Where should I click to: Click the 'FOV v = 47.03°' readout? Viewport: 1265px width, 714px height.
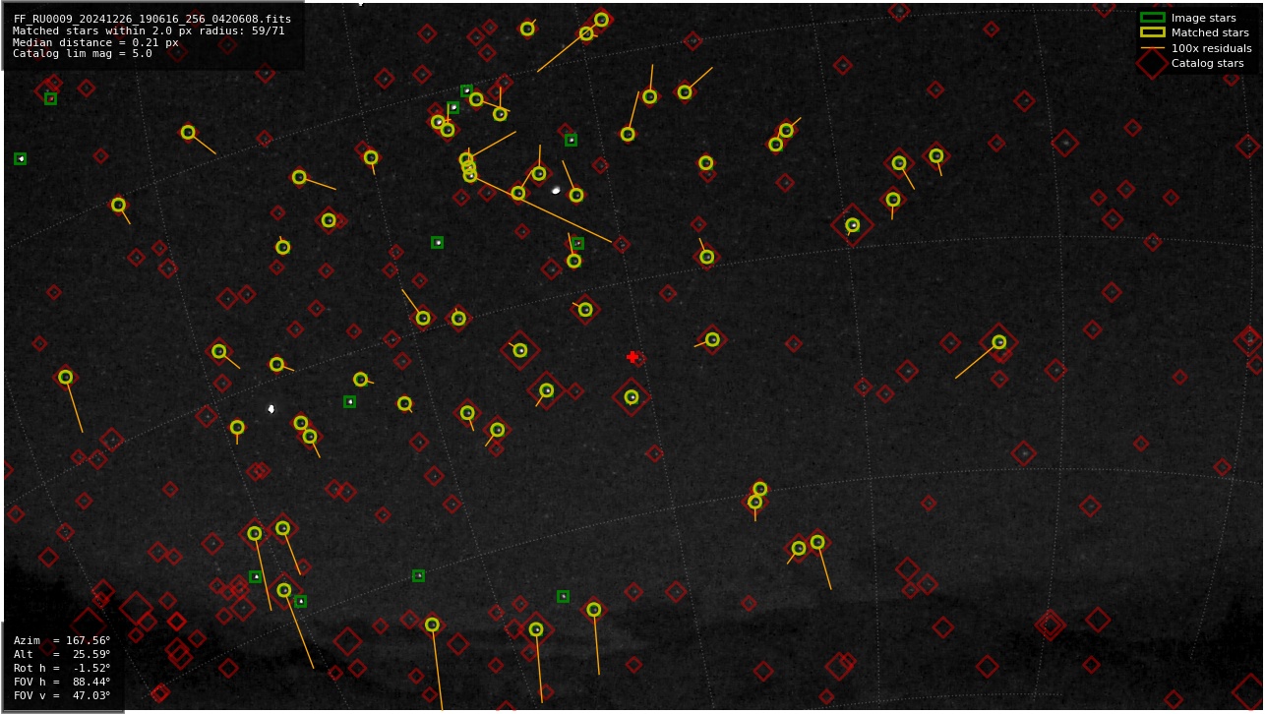click(x=62, y=695)
